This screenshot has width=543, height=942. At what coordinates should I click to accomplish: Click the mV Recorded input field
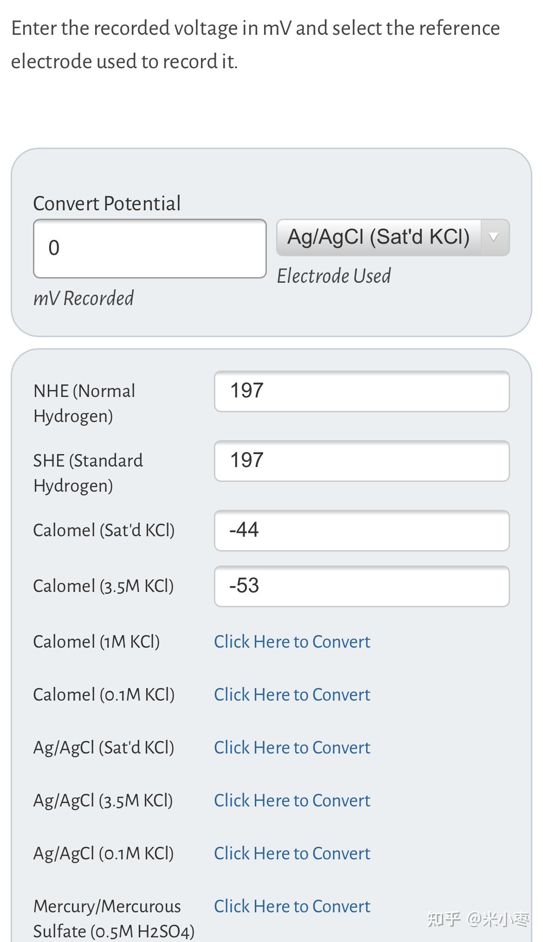click(x=149, y=248)
